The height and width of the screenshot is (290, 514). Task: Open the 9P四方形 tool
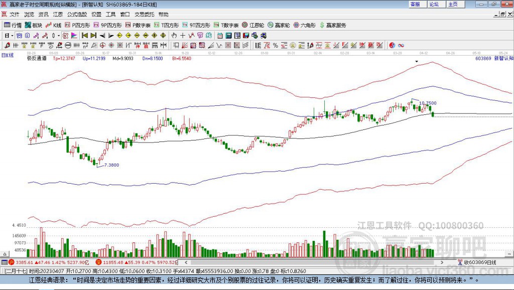(107, 25)
